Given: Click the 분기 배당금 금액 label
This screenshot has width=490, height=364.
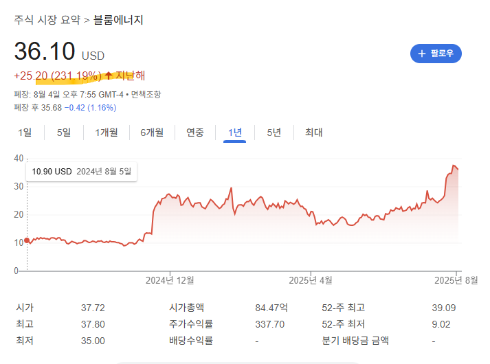Looking at the screenshot, I should [x=355, y=340].
